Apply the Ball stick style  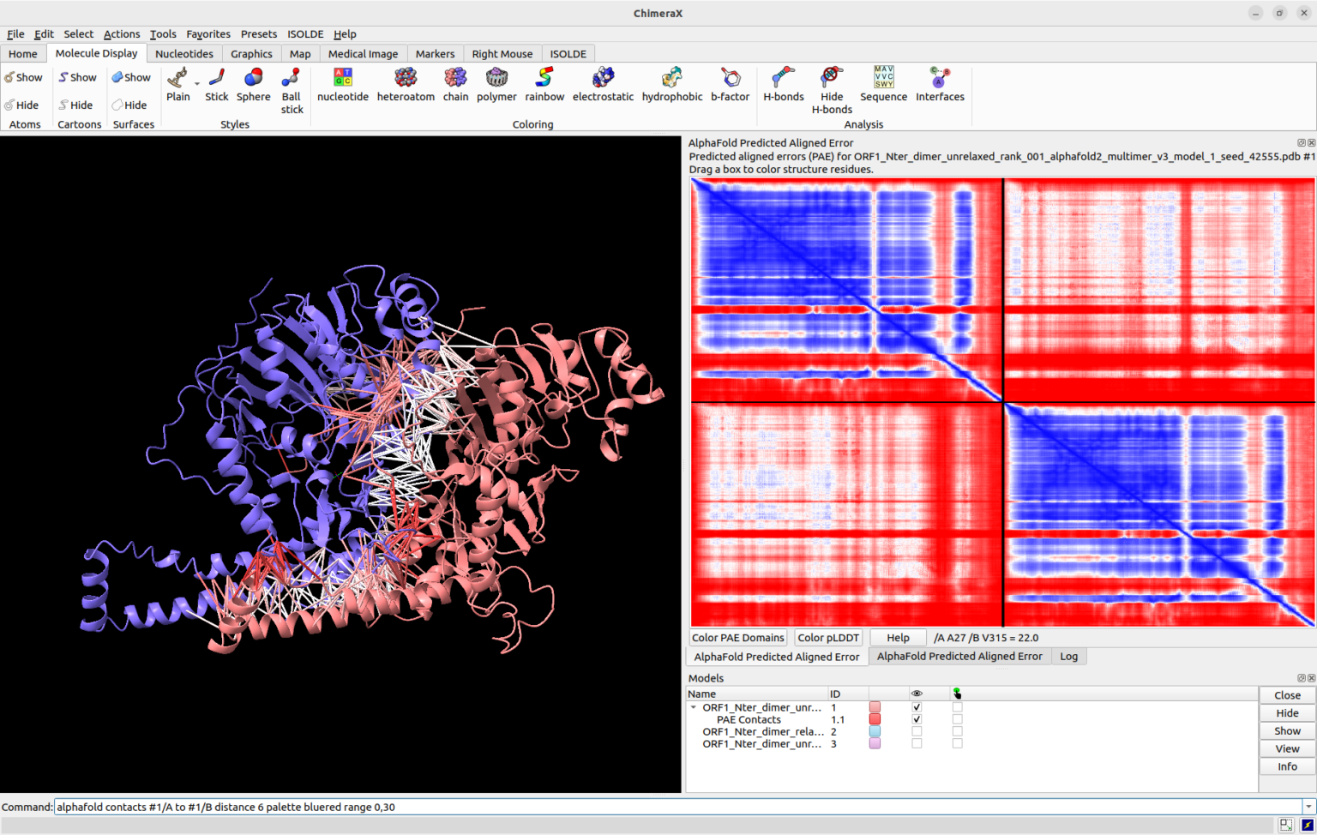click(292, 91)
